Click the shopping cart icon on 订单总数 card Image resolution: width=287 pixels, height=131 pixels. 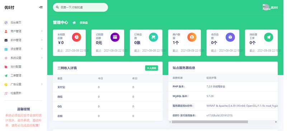[154, 37]
